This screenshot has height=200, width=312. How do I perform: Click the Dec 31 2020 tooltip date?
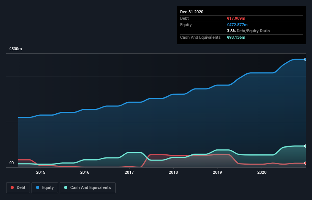[x=192, y=12]
